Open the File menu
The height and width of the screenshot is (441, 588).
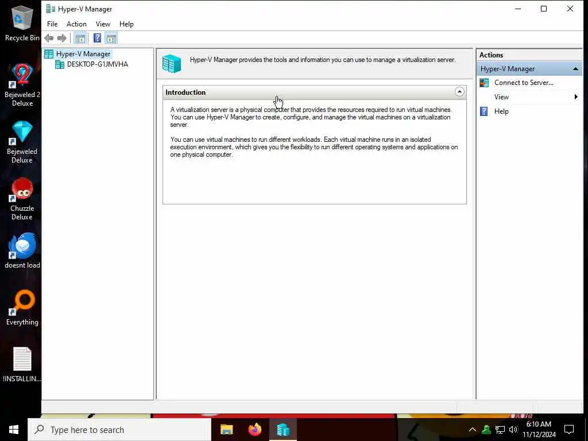[x=52, y=24]
